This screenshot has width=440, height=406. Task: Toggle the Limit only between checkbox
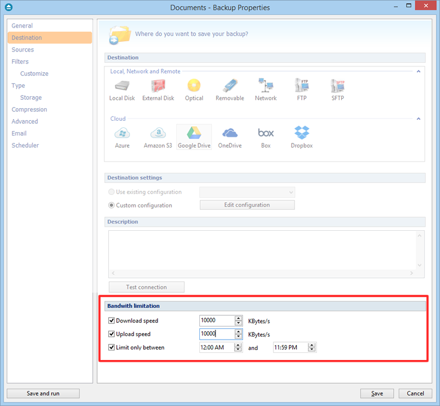(x=111, y=347)
